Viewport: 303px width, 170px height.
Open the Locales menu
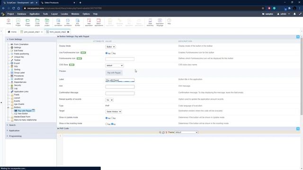click(x=64, y=14)
